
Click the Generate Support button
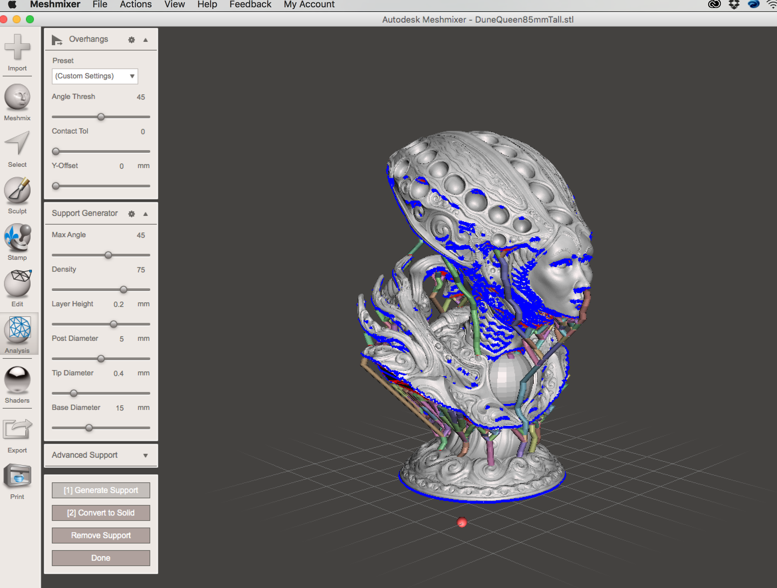coord(101,490)
